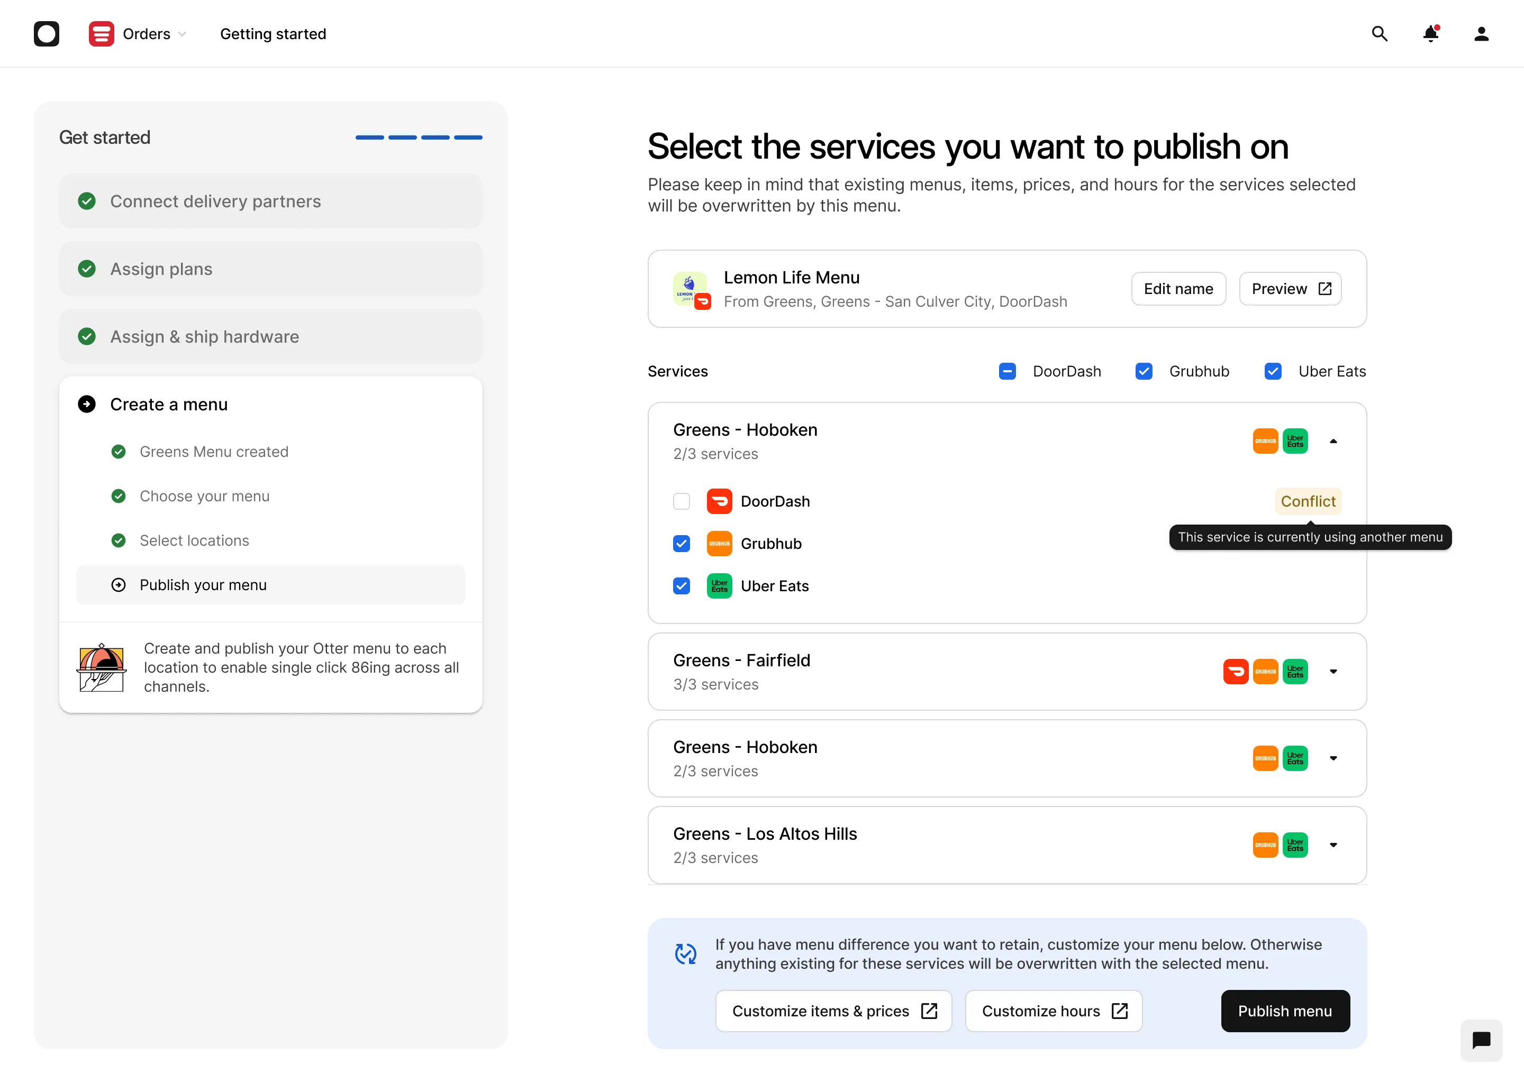The height and width of the screenshot is (1083, 1524).
Task: Check the DoorDash box under Greens - Hoboken
Action: pyautogui.click(x=681, y=501)
